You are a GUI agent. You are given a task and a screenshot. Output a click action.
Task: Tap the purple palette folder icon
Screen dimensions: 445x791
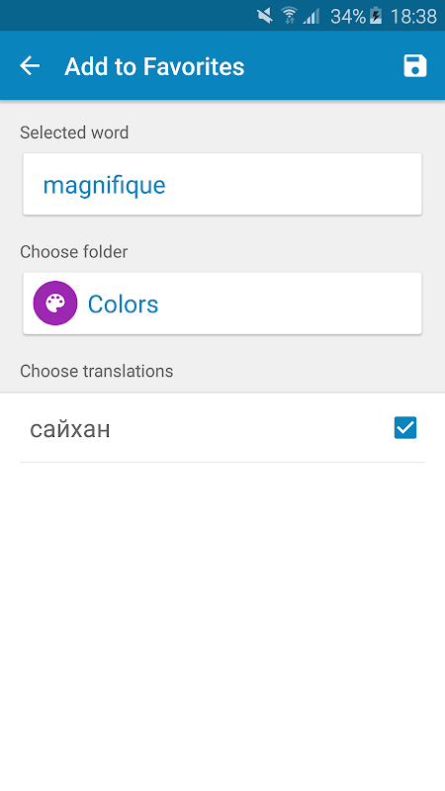pos(55,304)
